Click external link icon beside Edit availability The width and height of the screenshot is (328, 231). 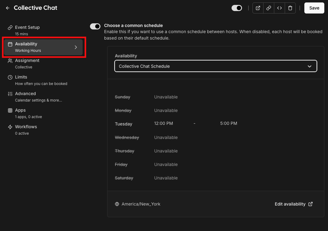[x=310, y=204]
